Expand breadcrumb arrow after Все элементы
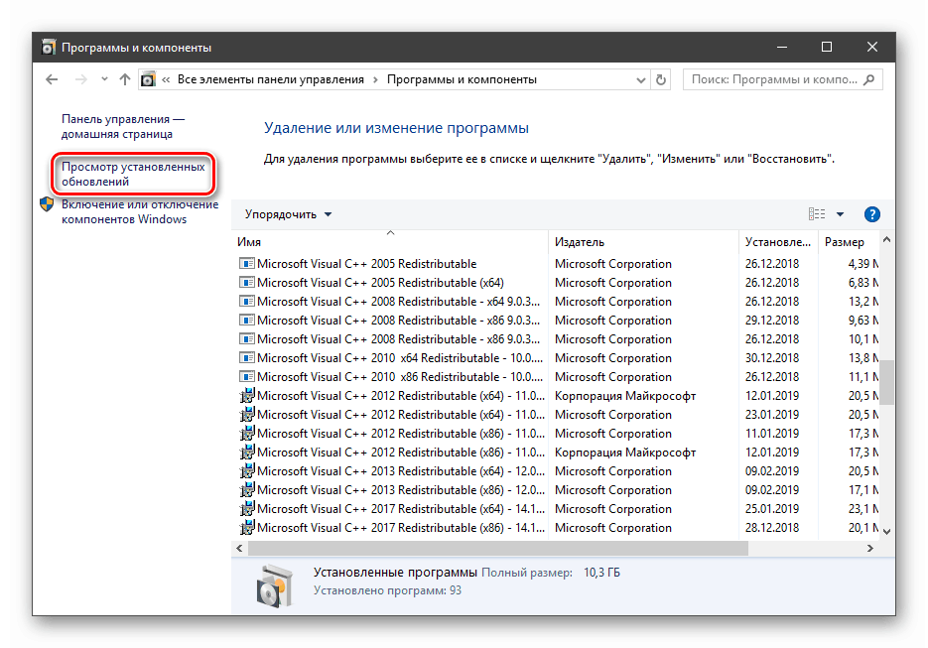Viewport: 928px width, 648px height. coord(375,80)
